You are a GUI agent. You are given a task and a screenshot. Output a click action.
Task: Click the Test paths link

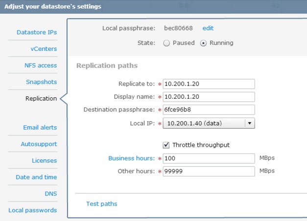(102, 204)
